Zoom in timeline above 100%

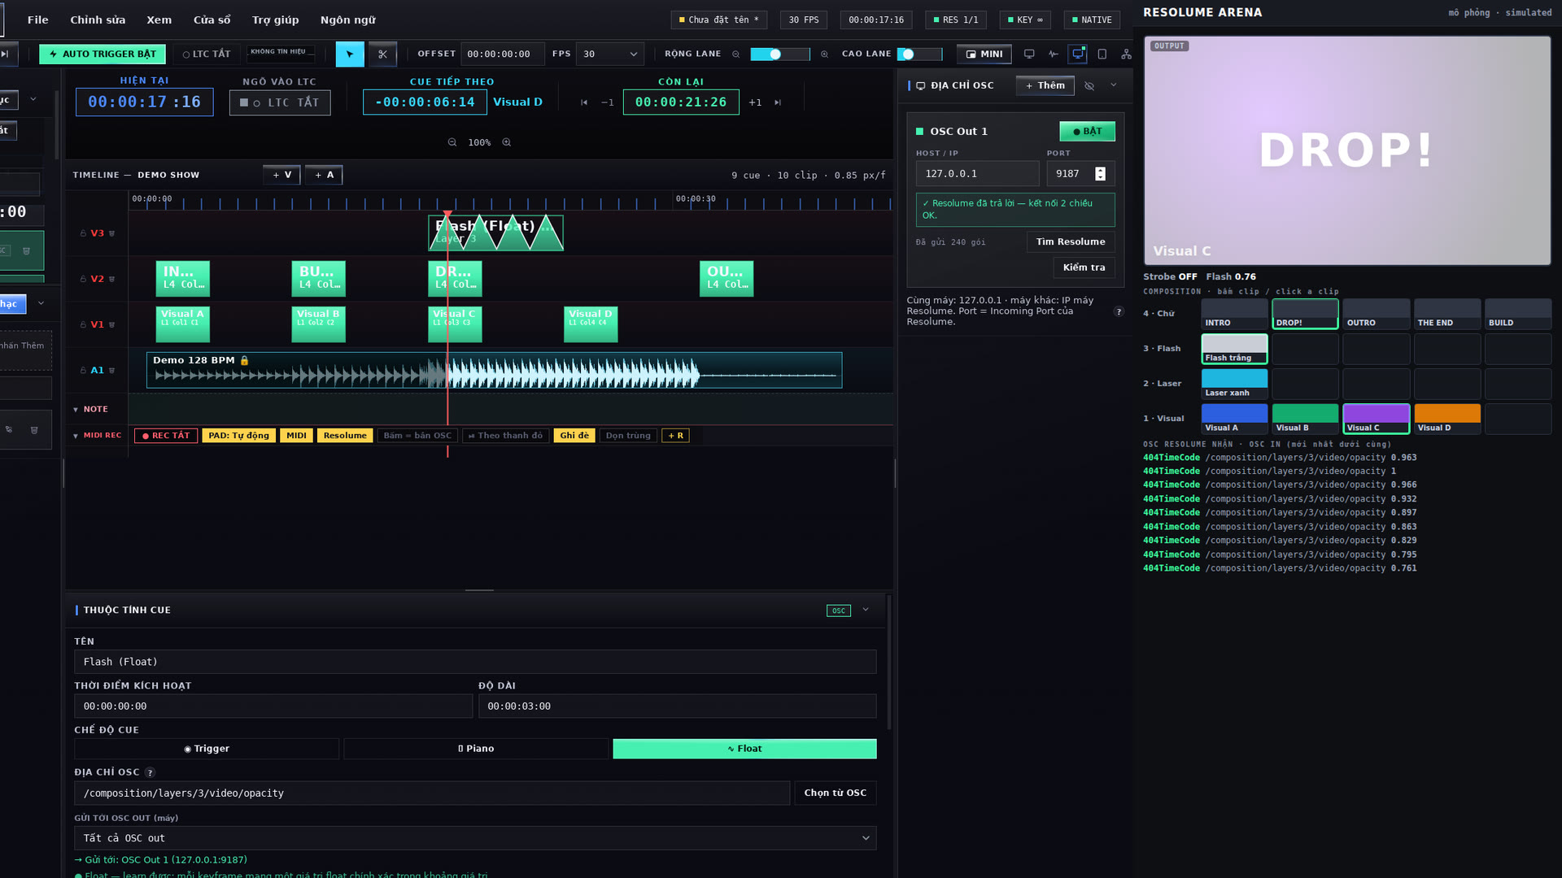click(507, 142)
